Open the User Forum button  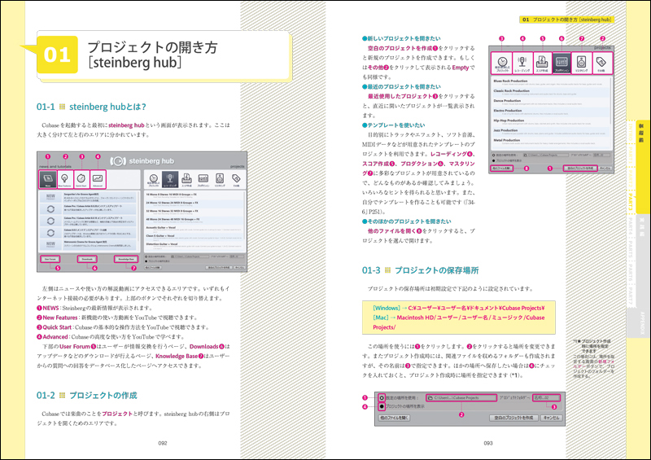(x=50, y=259)
